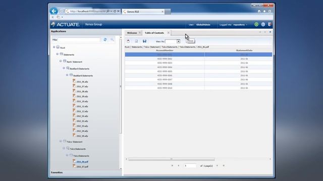
Task: Select file 2011_07.afp
Action: coord(82,86)
